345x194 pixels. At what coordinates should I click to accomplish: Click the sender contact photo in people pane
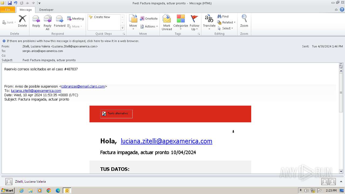pos(9,182)
